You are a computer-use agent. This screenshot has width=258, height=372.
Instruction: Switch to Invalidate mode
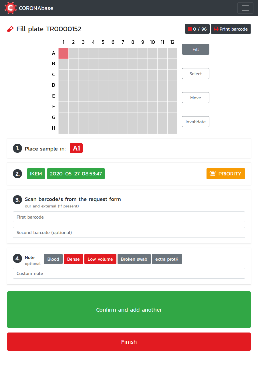point(196,122)
